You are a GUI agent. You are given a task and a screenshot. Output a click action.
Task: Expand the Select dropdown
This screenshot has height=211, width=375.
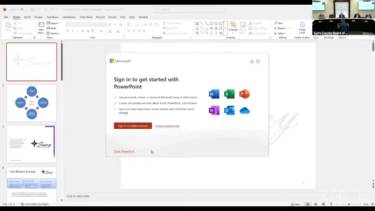click(x=280, y=33)
